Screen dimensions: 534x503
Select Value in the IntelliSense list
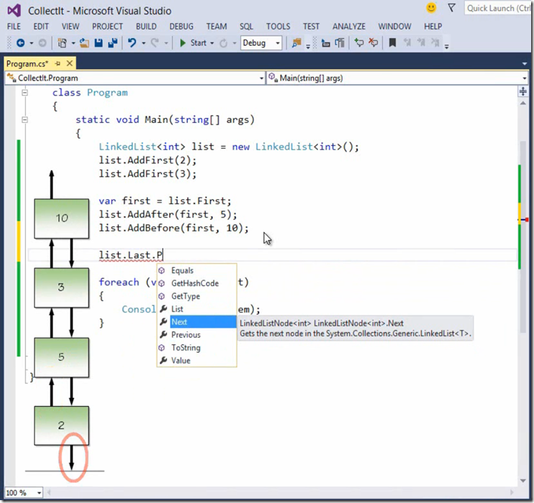(x=196, y=361)
